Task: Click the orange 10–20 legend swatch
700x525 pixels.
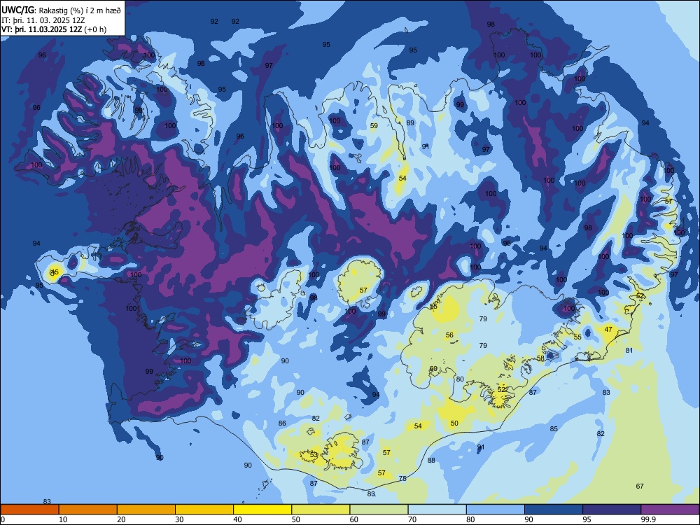Action: [88, 510]
